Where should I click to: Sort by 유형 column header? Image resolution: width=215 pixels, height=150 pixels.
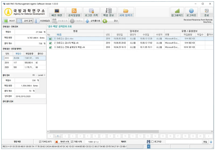[x=172, y=35]
